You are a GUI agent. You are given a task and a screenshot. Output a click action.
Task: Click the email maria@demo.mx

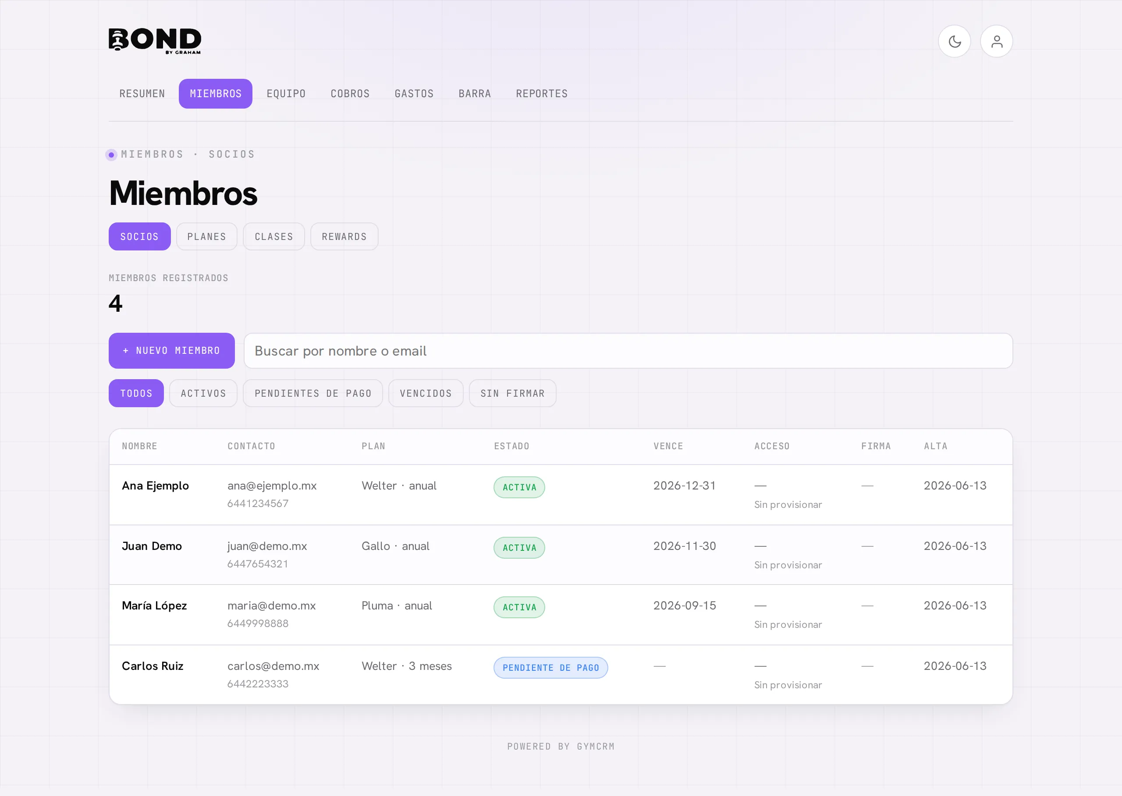271,606
